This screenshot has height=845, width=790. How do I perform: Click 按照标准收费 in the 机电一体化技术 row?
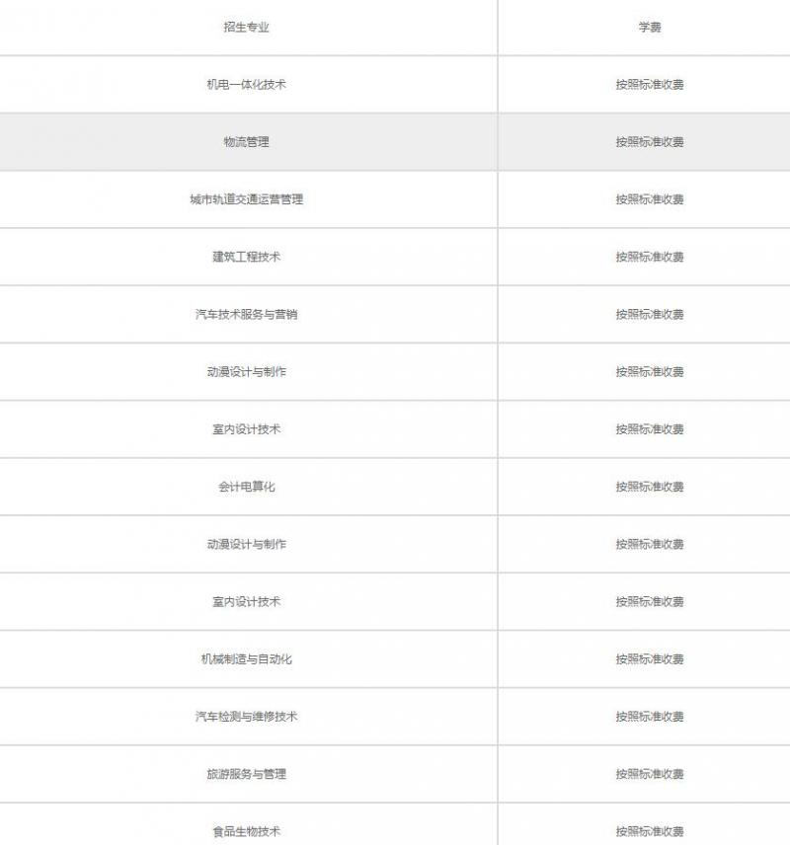tap(649, 85)
